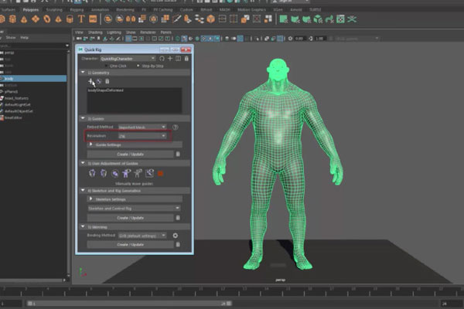
Task: Click the help icon beside Embed Method
Action: pos(176,127)
